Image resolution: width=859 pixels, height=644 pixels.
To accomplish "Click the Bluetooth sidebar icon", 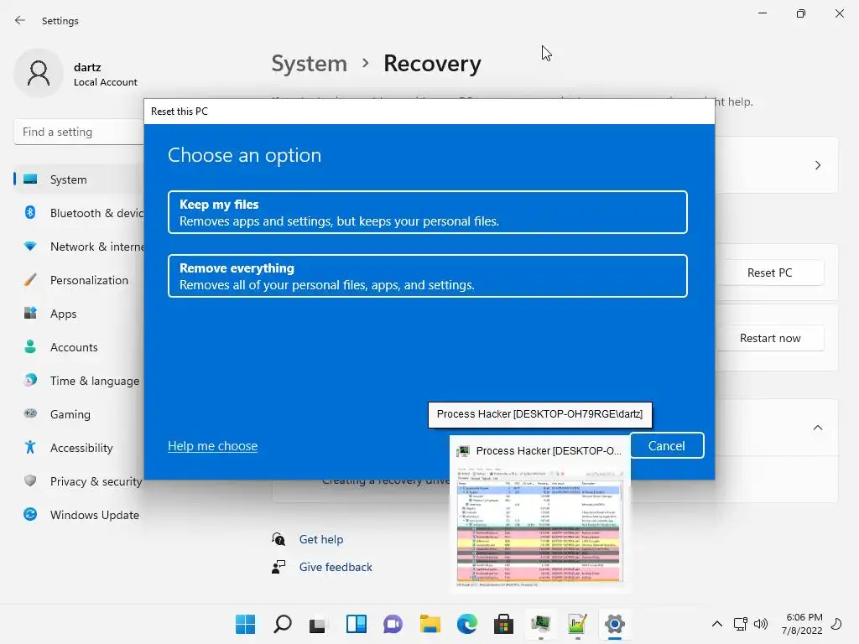I will pyautogui.click(x=30, y=212).
